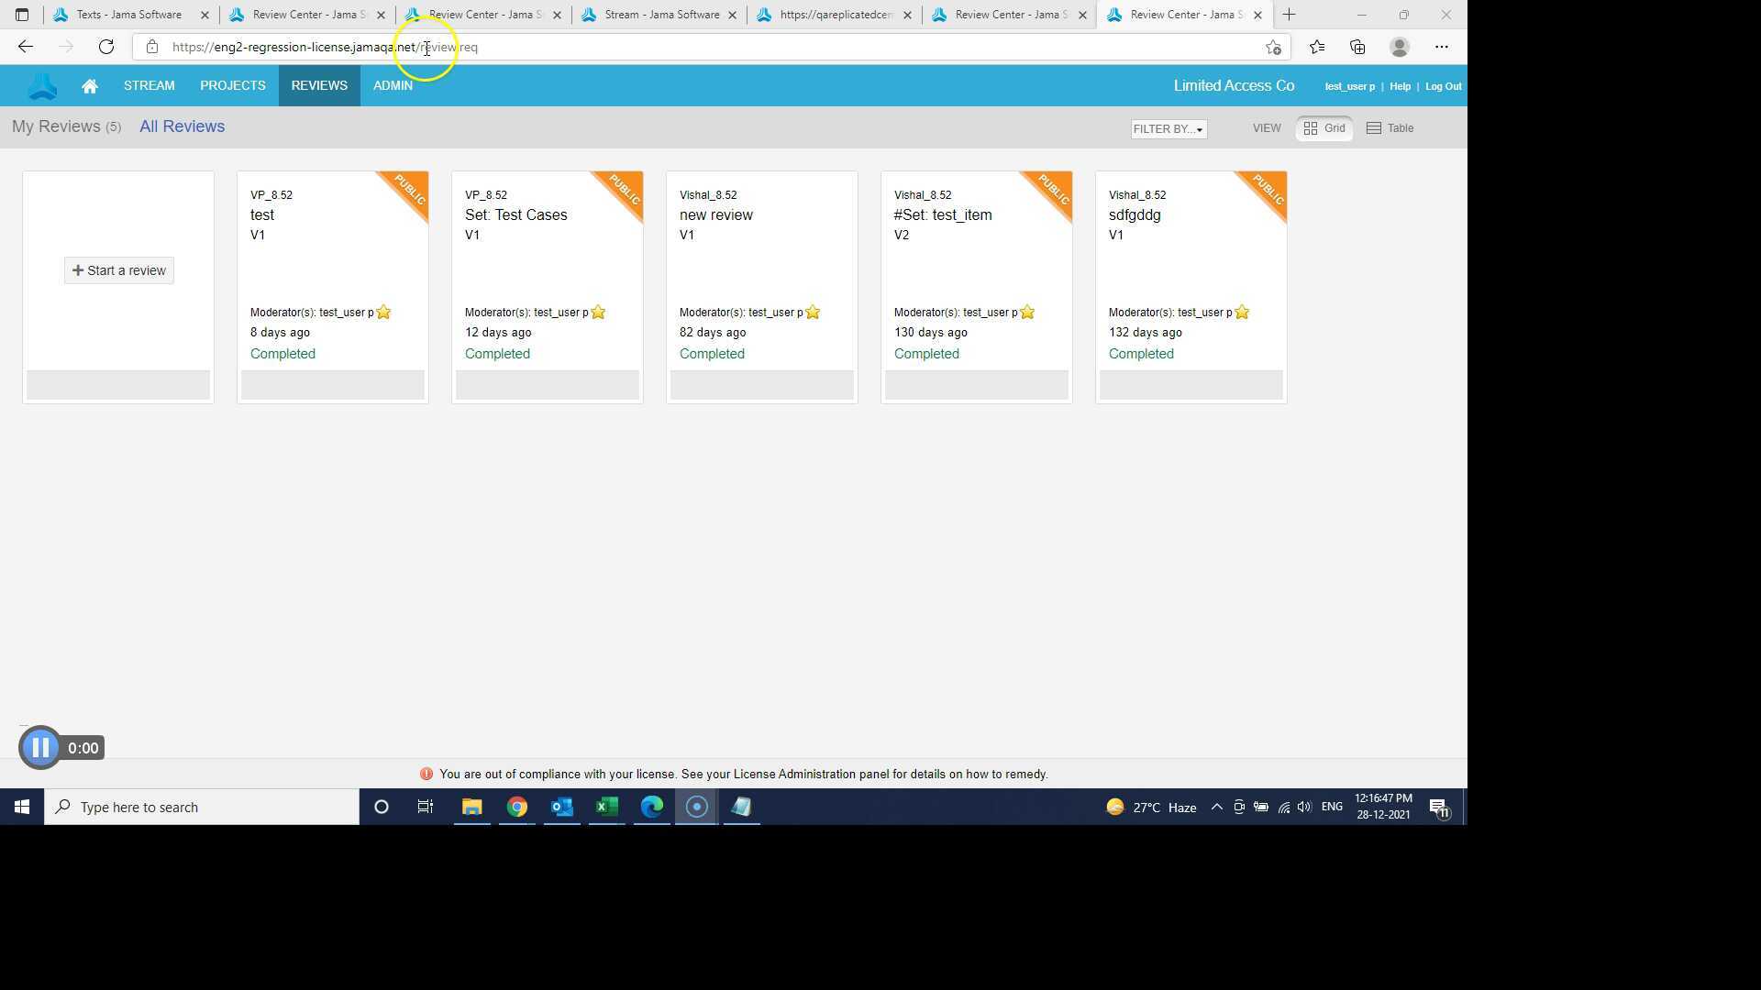
Task: Launch Excel from the taskbar
Action: coord(606,807)
